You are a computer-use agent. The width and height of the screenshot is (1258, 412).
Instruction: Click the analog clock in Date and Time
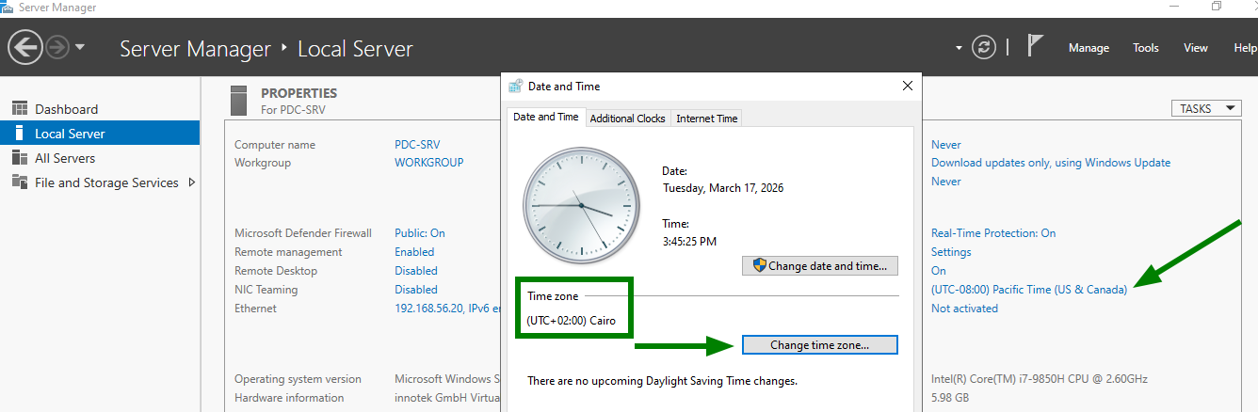coord(581,204)
